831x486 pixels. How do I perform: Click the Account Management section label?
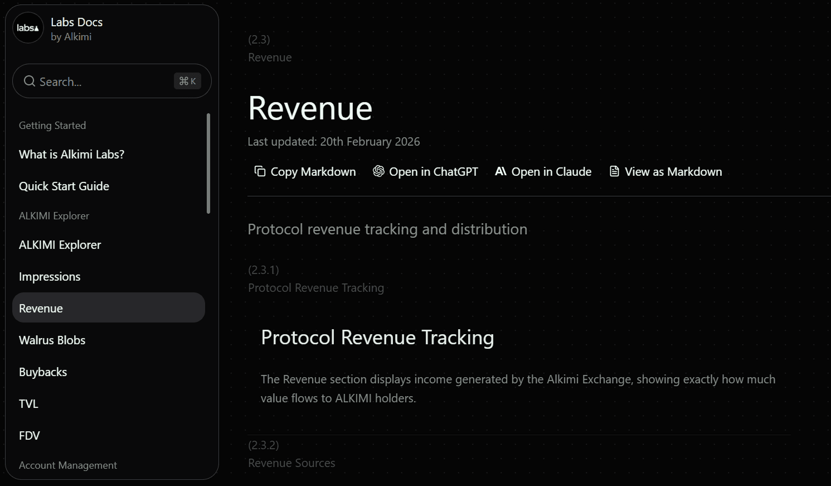[x=68, y=465]
